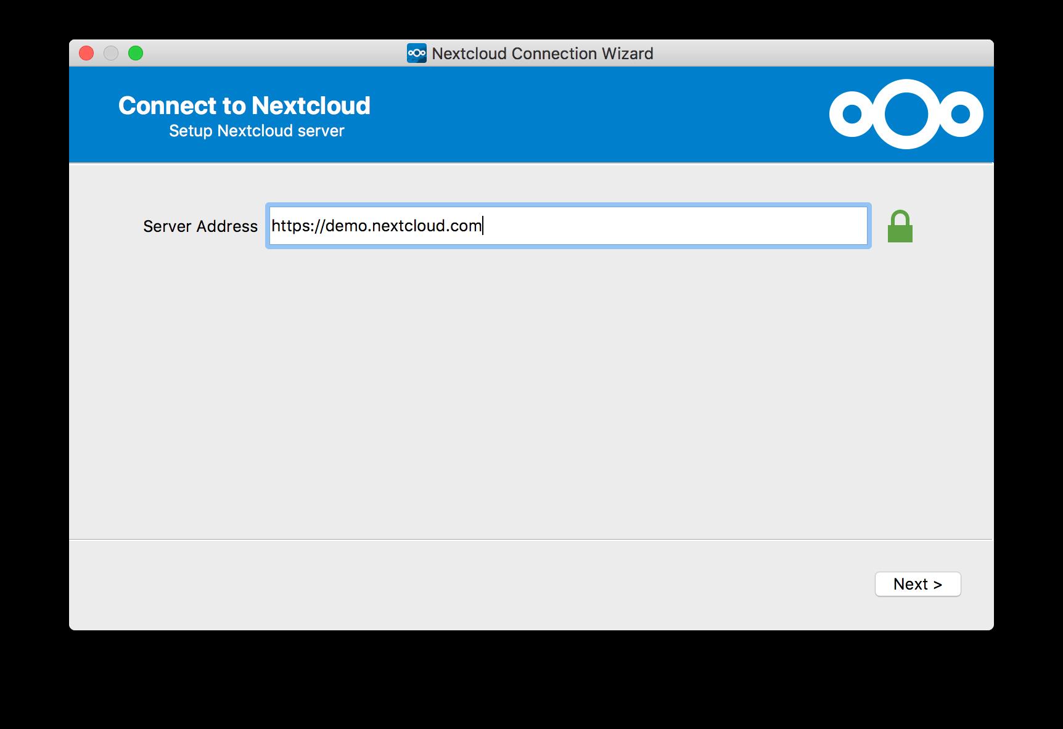Click the right circle of Nextcloud logo
Viewport: 1063px width, 729px height.
tap(960, 114)
